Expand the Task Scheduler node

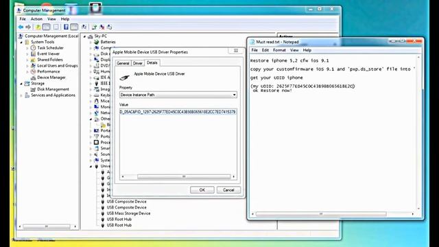[x=27, y=48]
